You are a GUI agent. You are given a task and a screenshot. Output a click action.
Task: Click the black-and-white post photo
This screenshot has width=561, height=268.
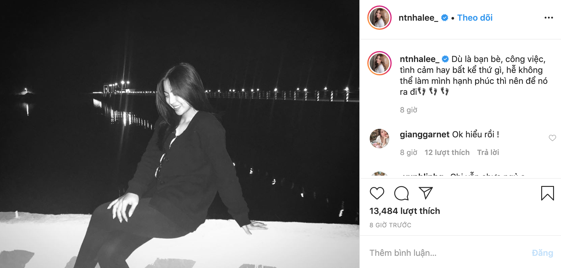[180, 134]
